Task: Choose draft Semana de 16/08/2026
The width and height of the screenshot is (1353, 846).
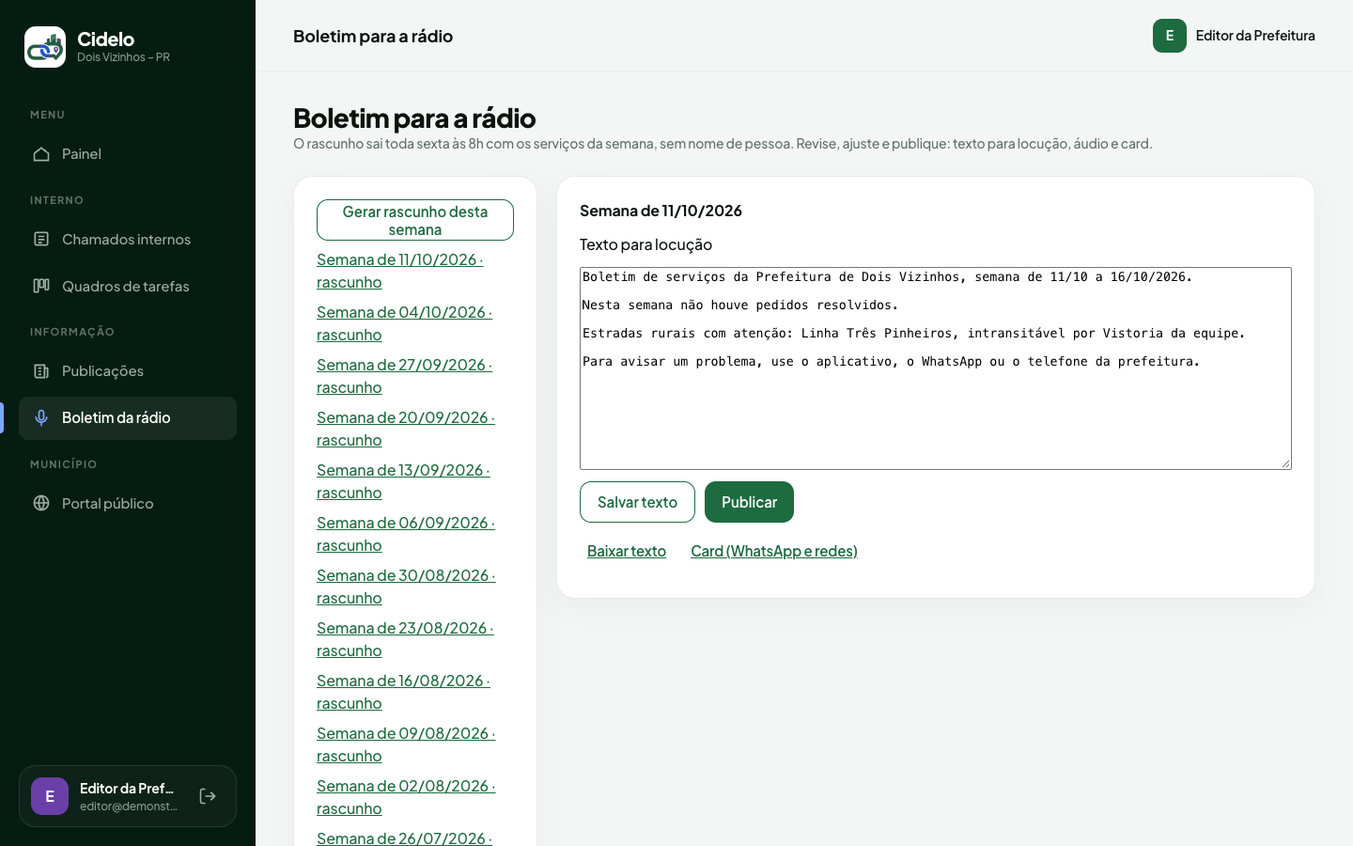Action: pos(403,692)
